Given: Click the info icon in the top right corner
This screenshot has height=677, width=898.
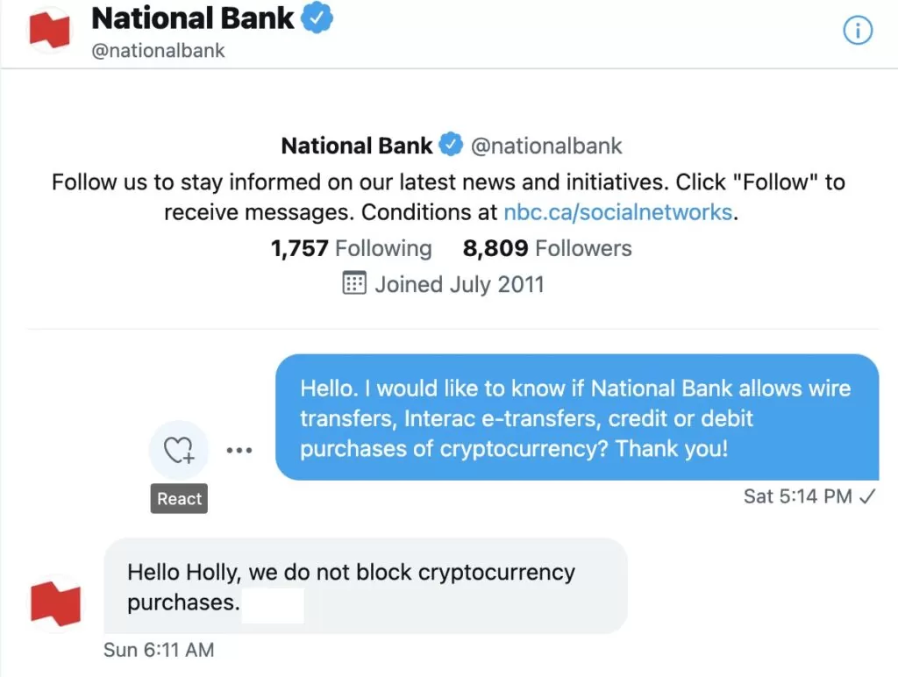Looking at the screenshot, I should [x=858, y=29].
